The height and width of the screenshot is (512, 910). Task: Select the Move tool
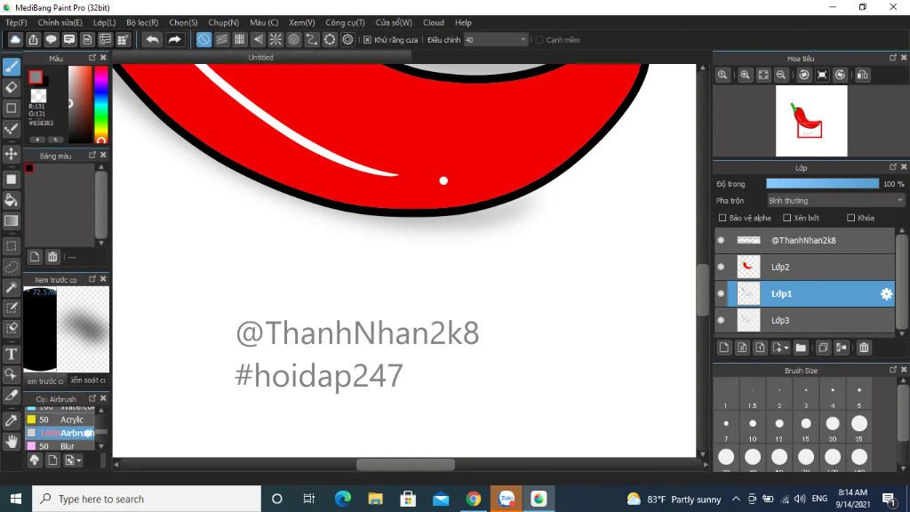tap(11, 154)
